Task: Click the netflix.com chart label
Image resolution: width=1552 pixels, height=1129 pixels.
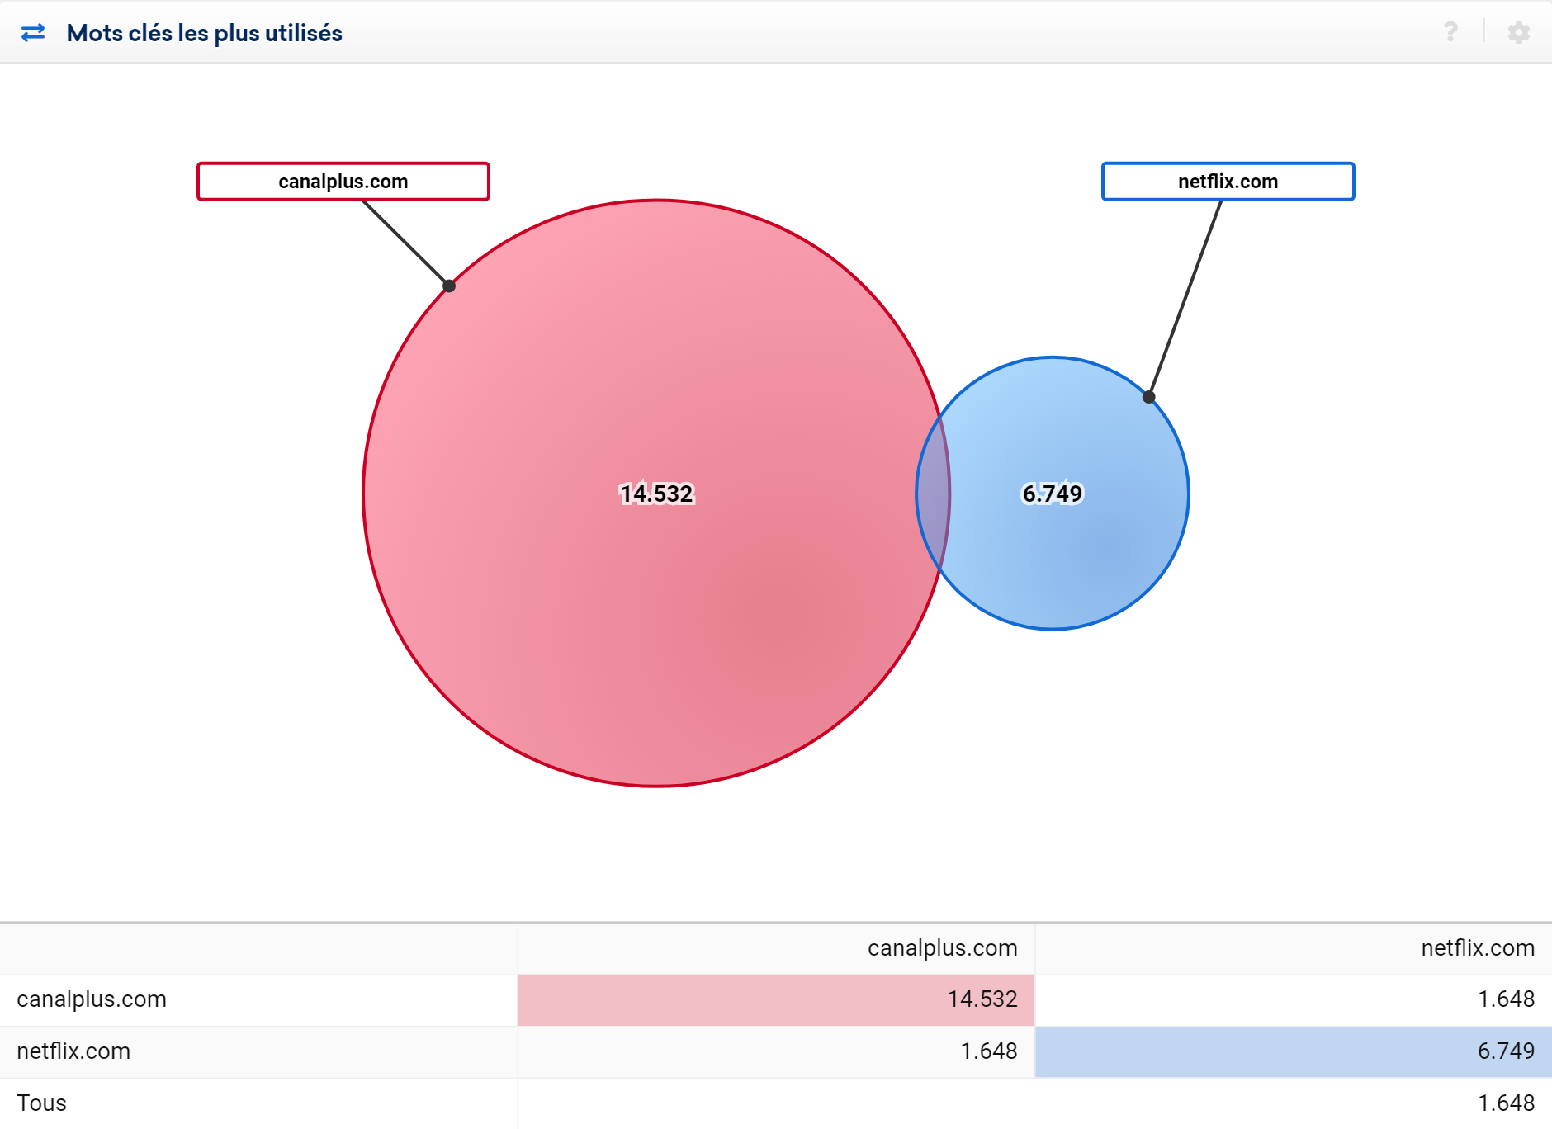Action: 1228,182
